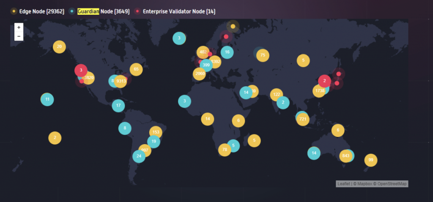Select the cyan 17 cluster

click(x=118, y=105)
